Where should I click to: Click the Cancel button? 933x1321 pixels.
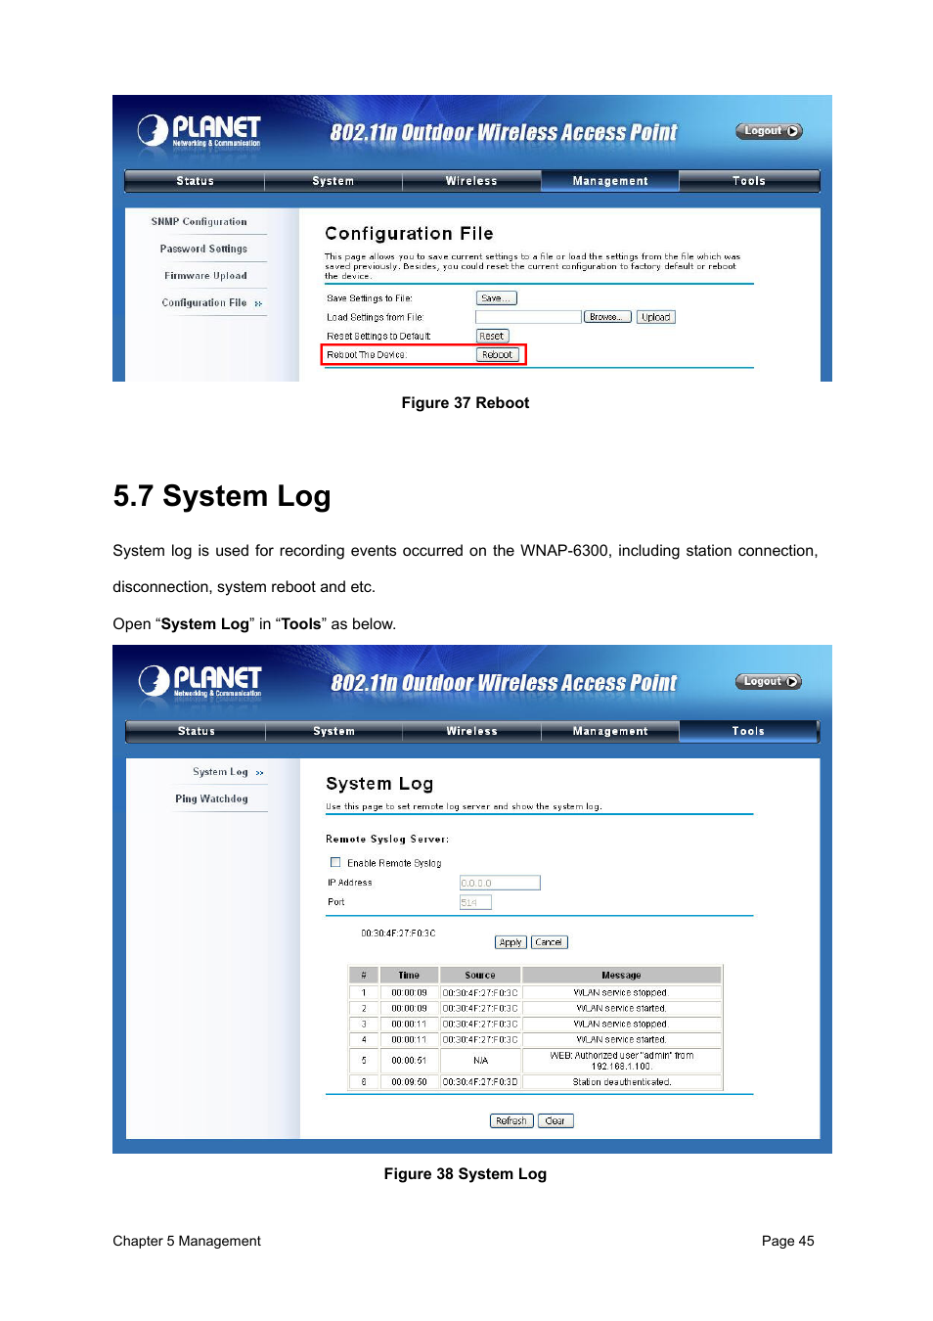coord(549,942)
